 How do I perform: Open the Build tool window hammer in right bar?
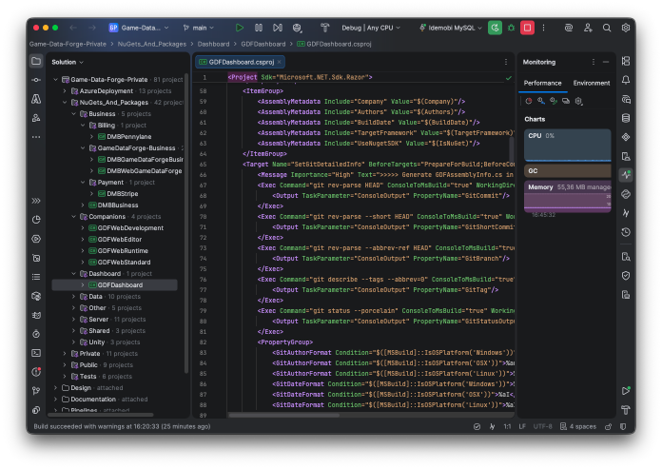pyautogui.click(x=626, y=409)
